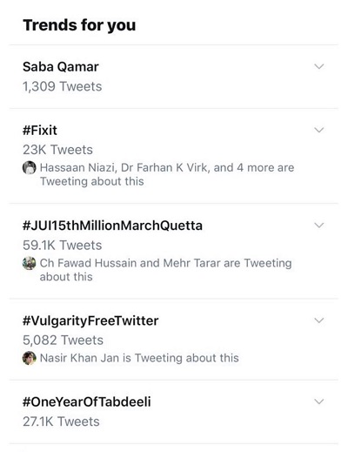Click the '59.1K Tweets' count
Screen dimensions: 348x452
click(x=63, y=246)
